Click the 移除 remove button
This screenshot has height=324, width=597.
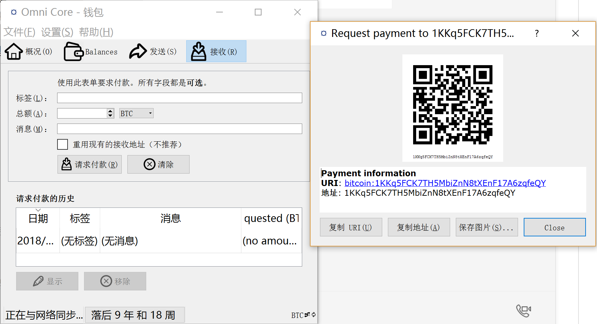tap(115, 281)
